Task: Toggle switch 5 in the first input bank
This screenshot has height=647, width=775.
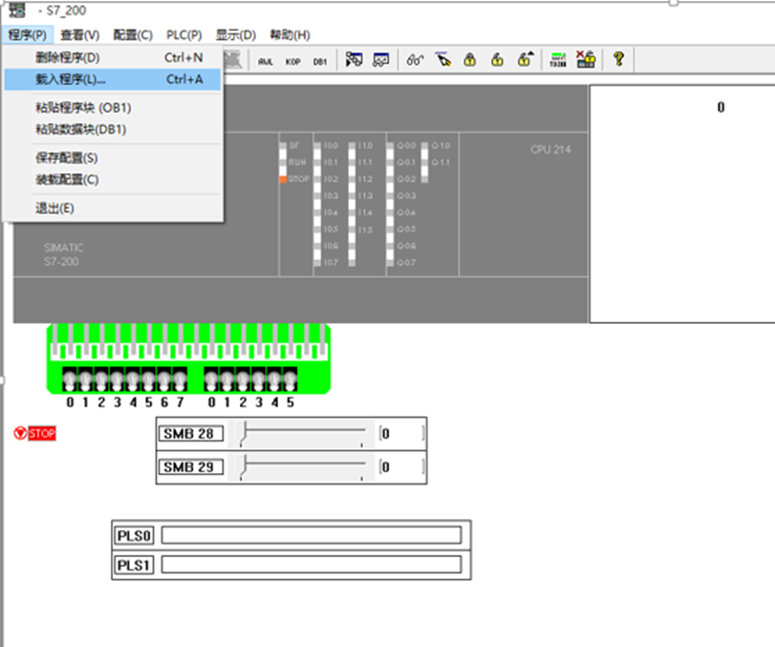Action: 149,379
